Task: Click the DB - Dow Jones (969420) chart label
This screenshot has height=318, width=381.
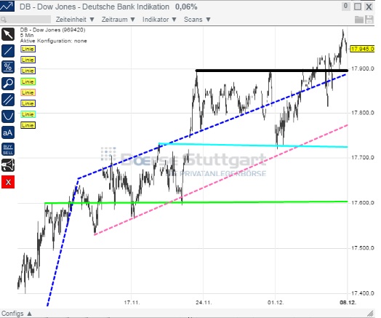Action: 53,30
